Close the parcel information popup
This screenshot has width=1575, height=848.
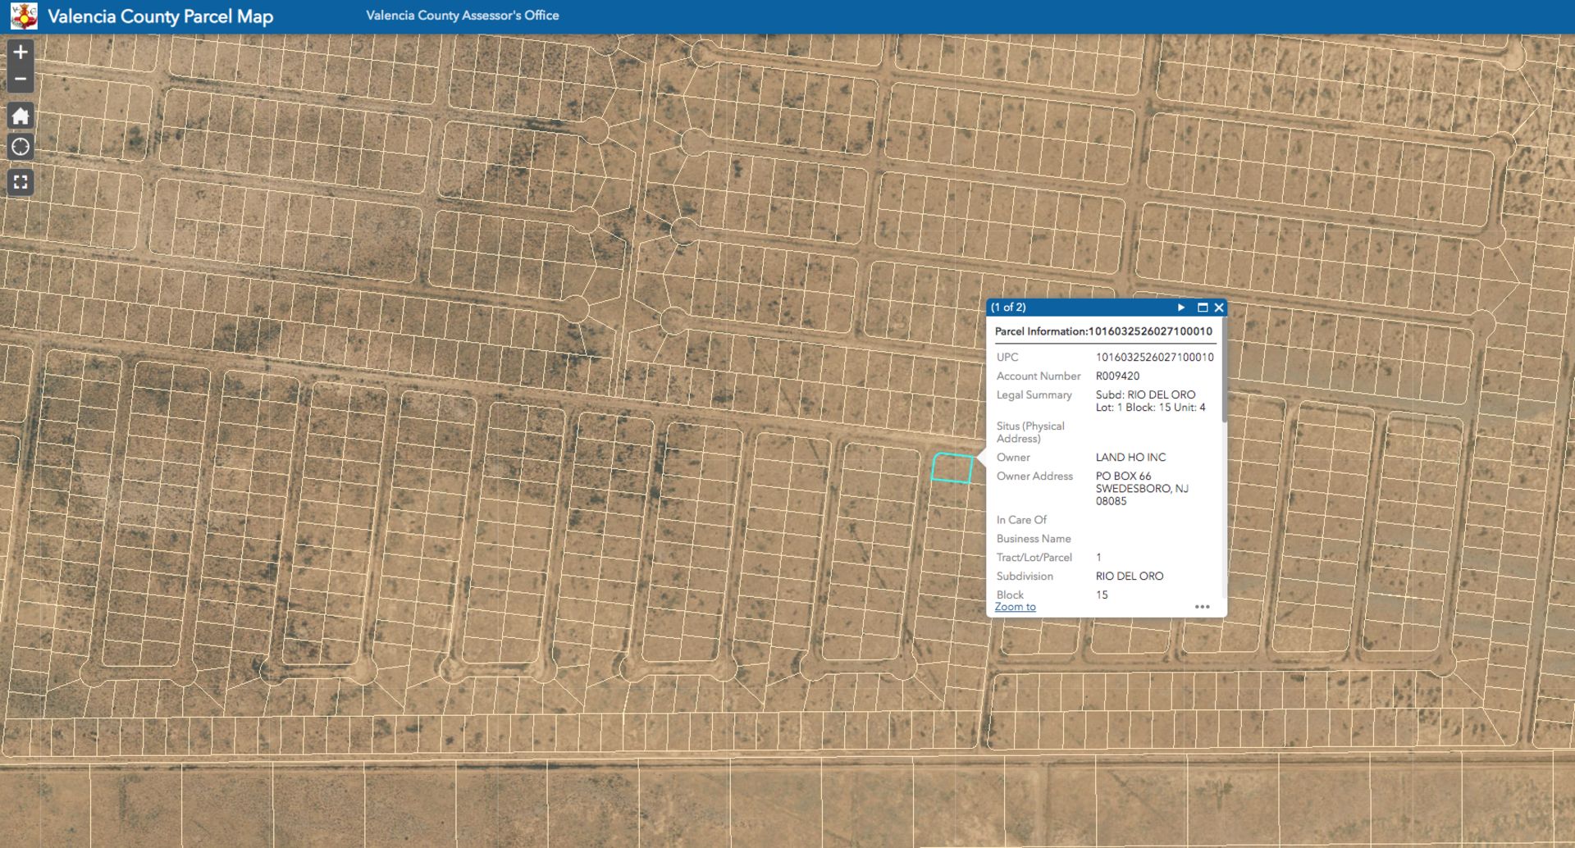(1219, 308)
